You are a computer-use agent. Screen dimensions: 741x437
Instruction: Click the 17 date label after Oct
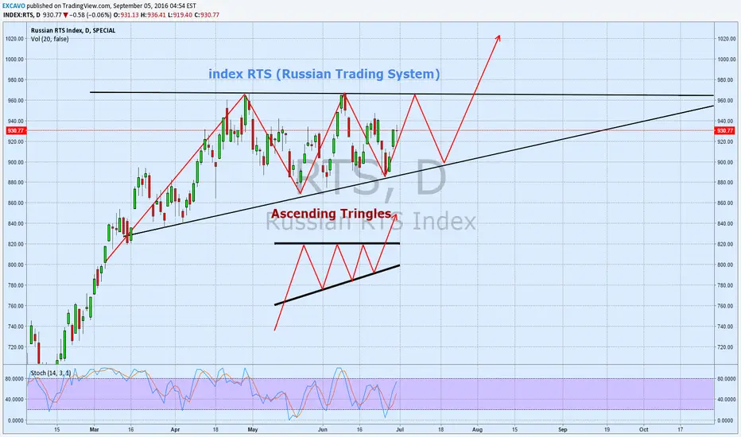coord(680,430)
